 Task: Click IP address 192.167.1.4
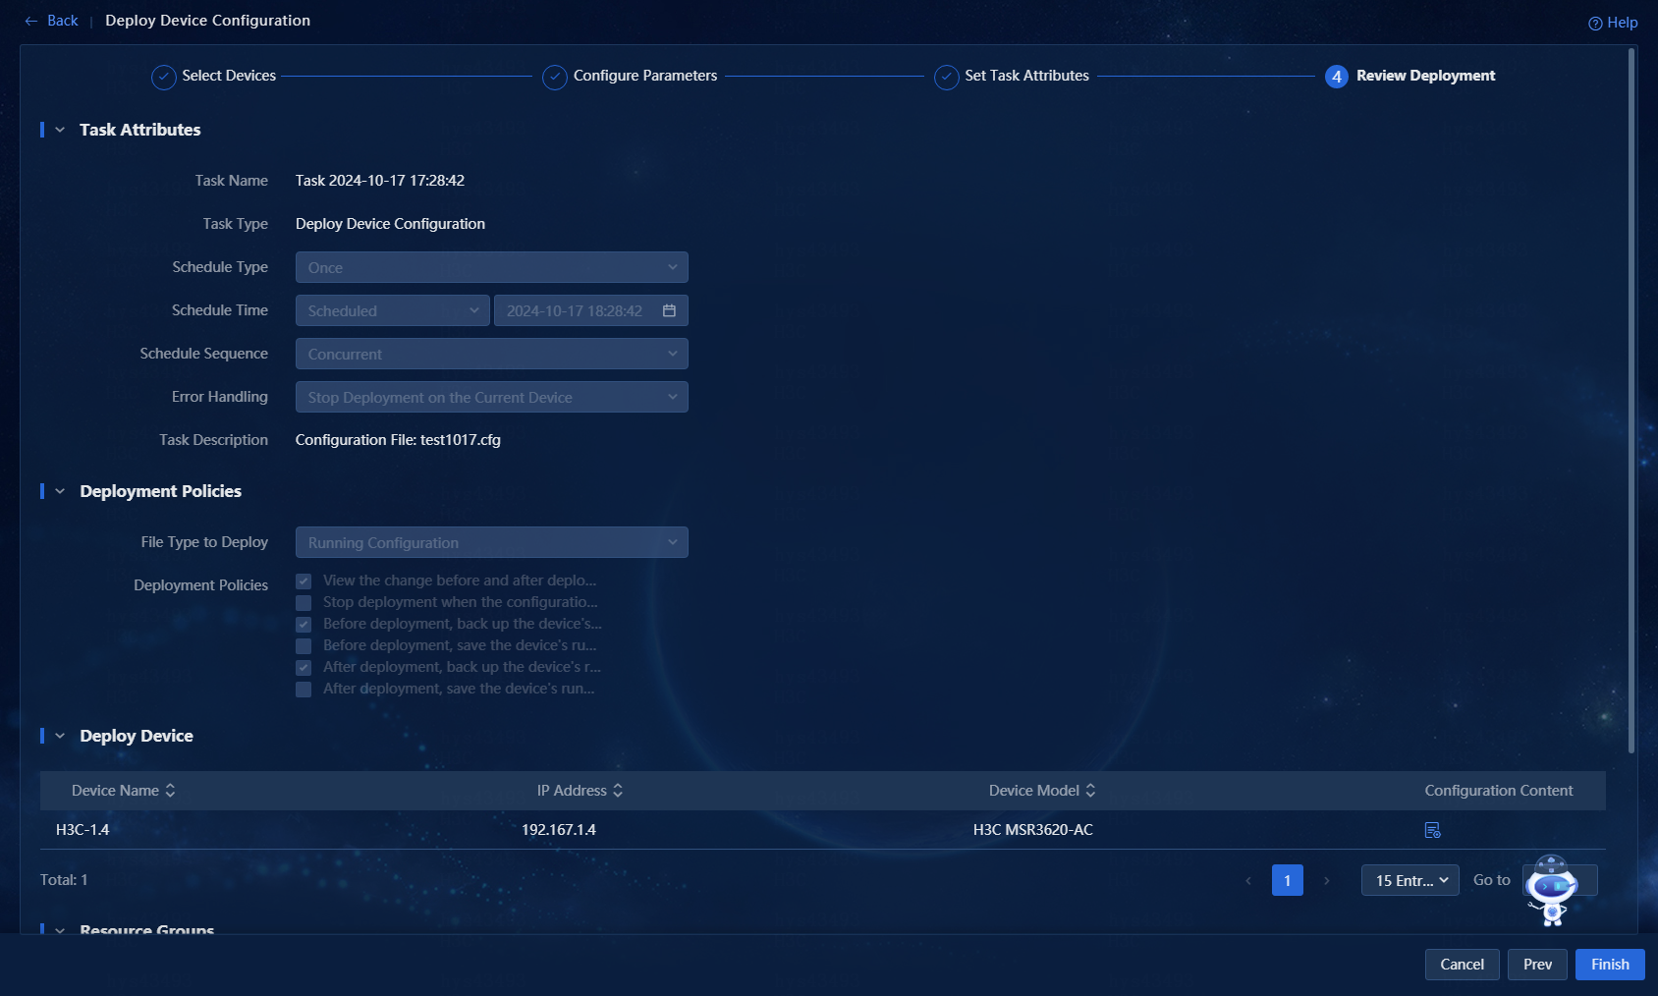point(559,830)
